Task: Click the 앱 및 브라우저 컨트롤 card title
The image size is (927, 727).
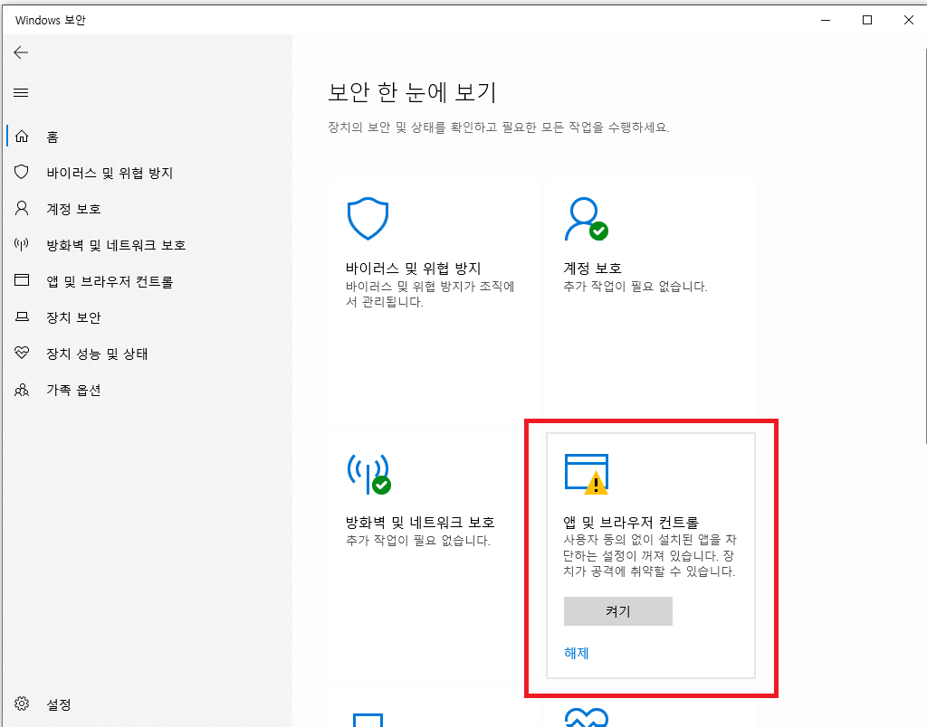Action: (631, 522)
